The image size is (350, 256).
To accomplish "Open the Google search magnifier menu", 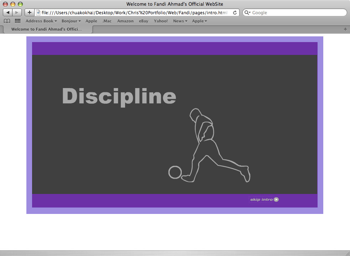I will [x=247, y=13].
